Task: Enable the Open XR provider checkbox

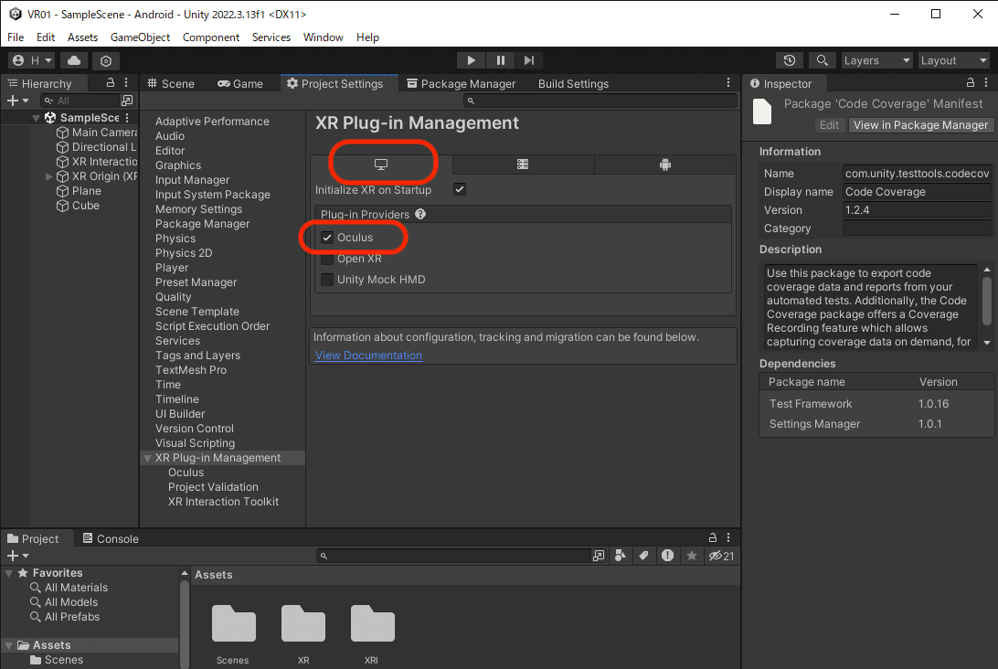Action: click(327, 259)
